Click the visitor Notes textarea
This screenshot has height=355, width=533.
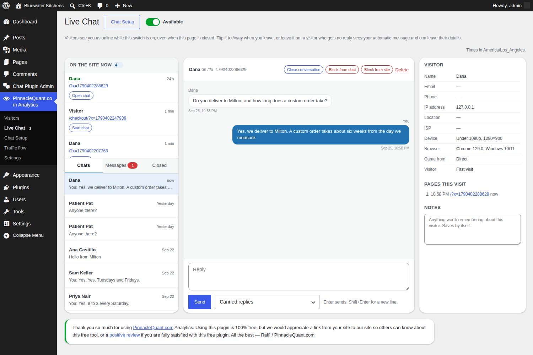(473, 229)
